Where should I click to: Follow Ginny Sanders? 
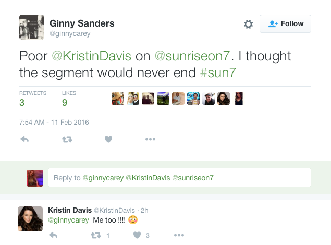pos(285,23)
